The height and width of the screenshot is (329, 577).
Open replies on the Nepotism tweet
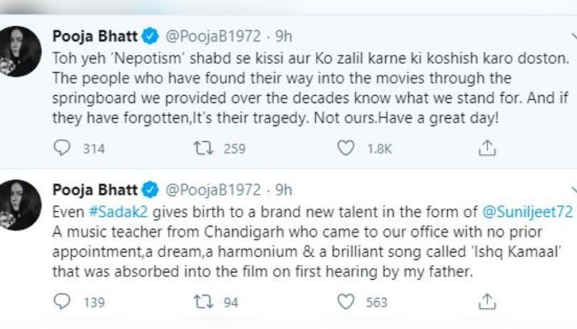pyautogui.click(x=62, y=148)
